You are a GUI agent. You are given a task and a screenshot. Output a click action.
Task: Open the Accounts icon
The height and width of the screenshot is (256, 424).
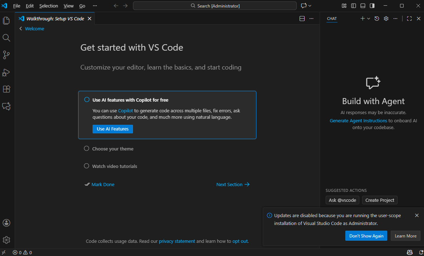6,223
